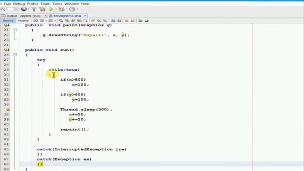The height and width of the screenshot is (171, 304).
Task: Toggle Highlight Search in the editor toolbar
Action: 79,20
